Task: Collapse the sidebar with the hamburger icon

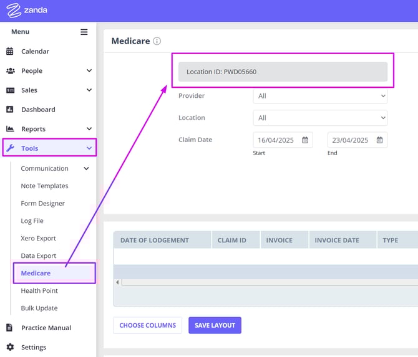Action: [x=84, y=32]
